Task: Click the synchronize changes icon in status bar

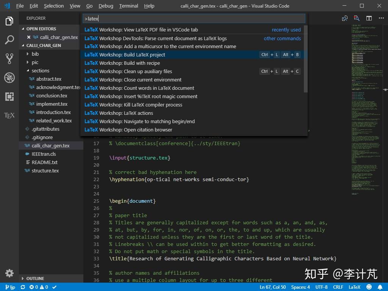Action: point(23,287)
